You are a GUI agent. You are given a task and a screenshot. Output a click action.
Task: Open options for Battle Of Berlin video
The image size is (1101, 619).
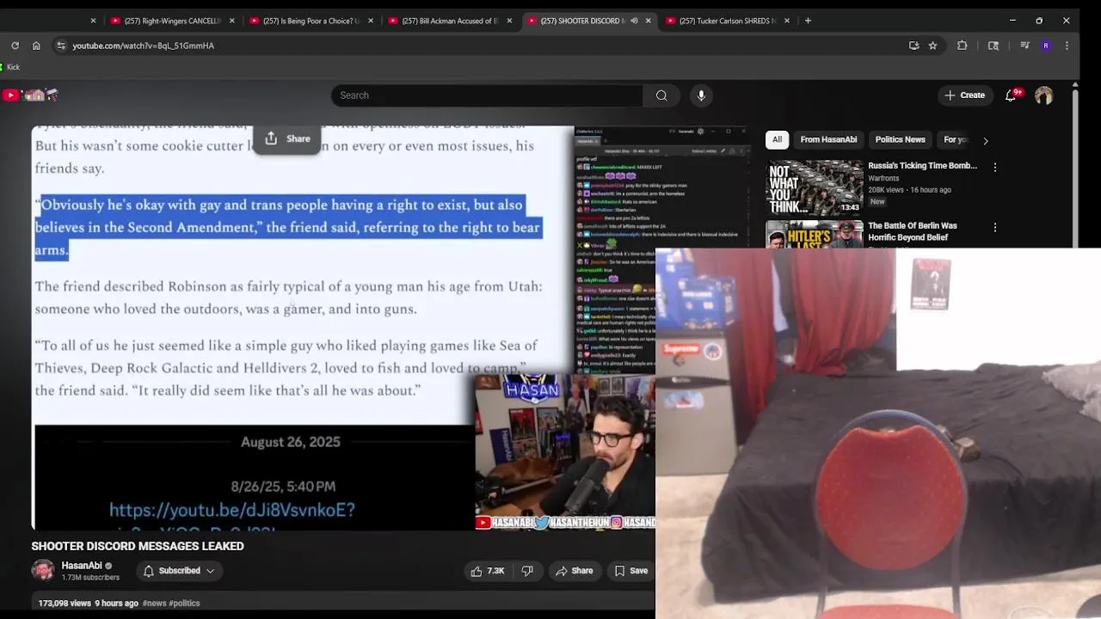click(x=995, y=228)
